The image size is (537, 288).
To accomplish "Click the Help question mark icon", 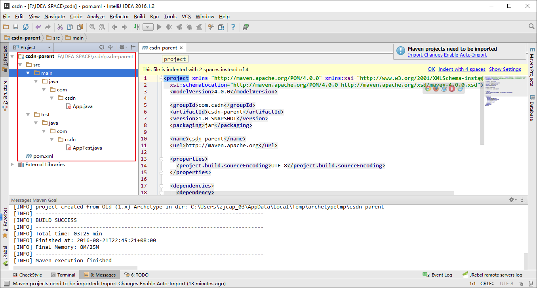I will 233,27.
